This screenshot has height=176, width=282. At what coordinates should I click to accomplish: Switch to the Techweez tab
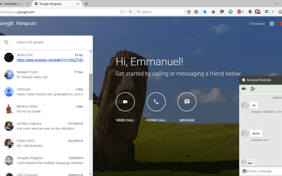pos(12,4)
